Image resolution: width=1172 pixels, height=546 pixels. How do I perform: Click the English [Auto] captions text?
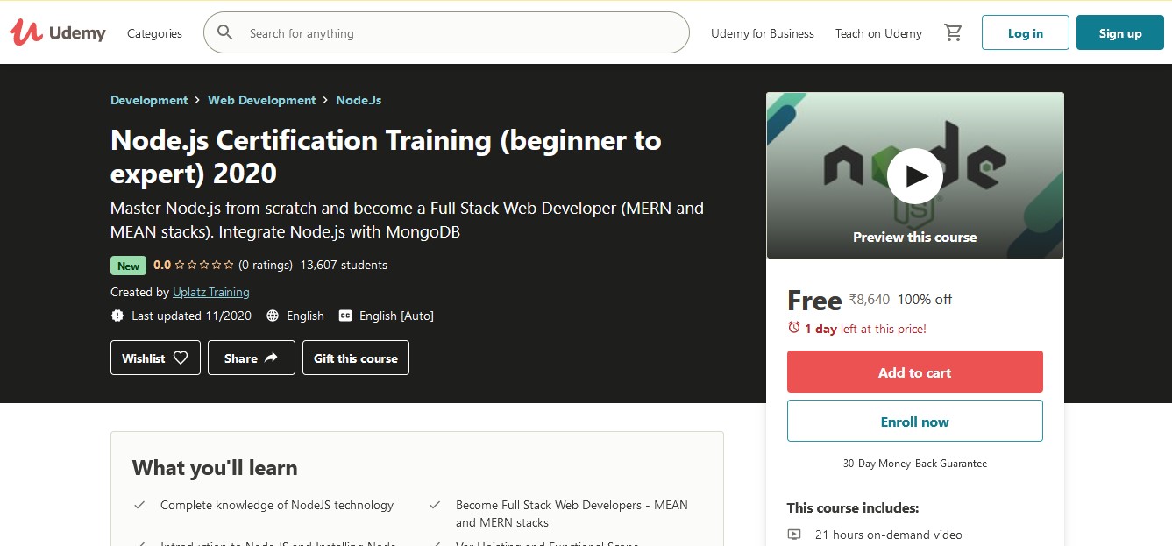[396, 316]
